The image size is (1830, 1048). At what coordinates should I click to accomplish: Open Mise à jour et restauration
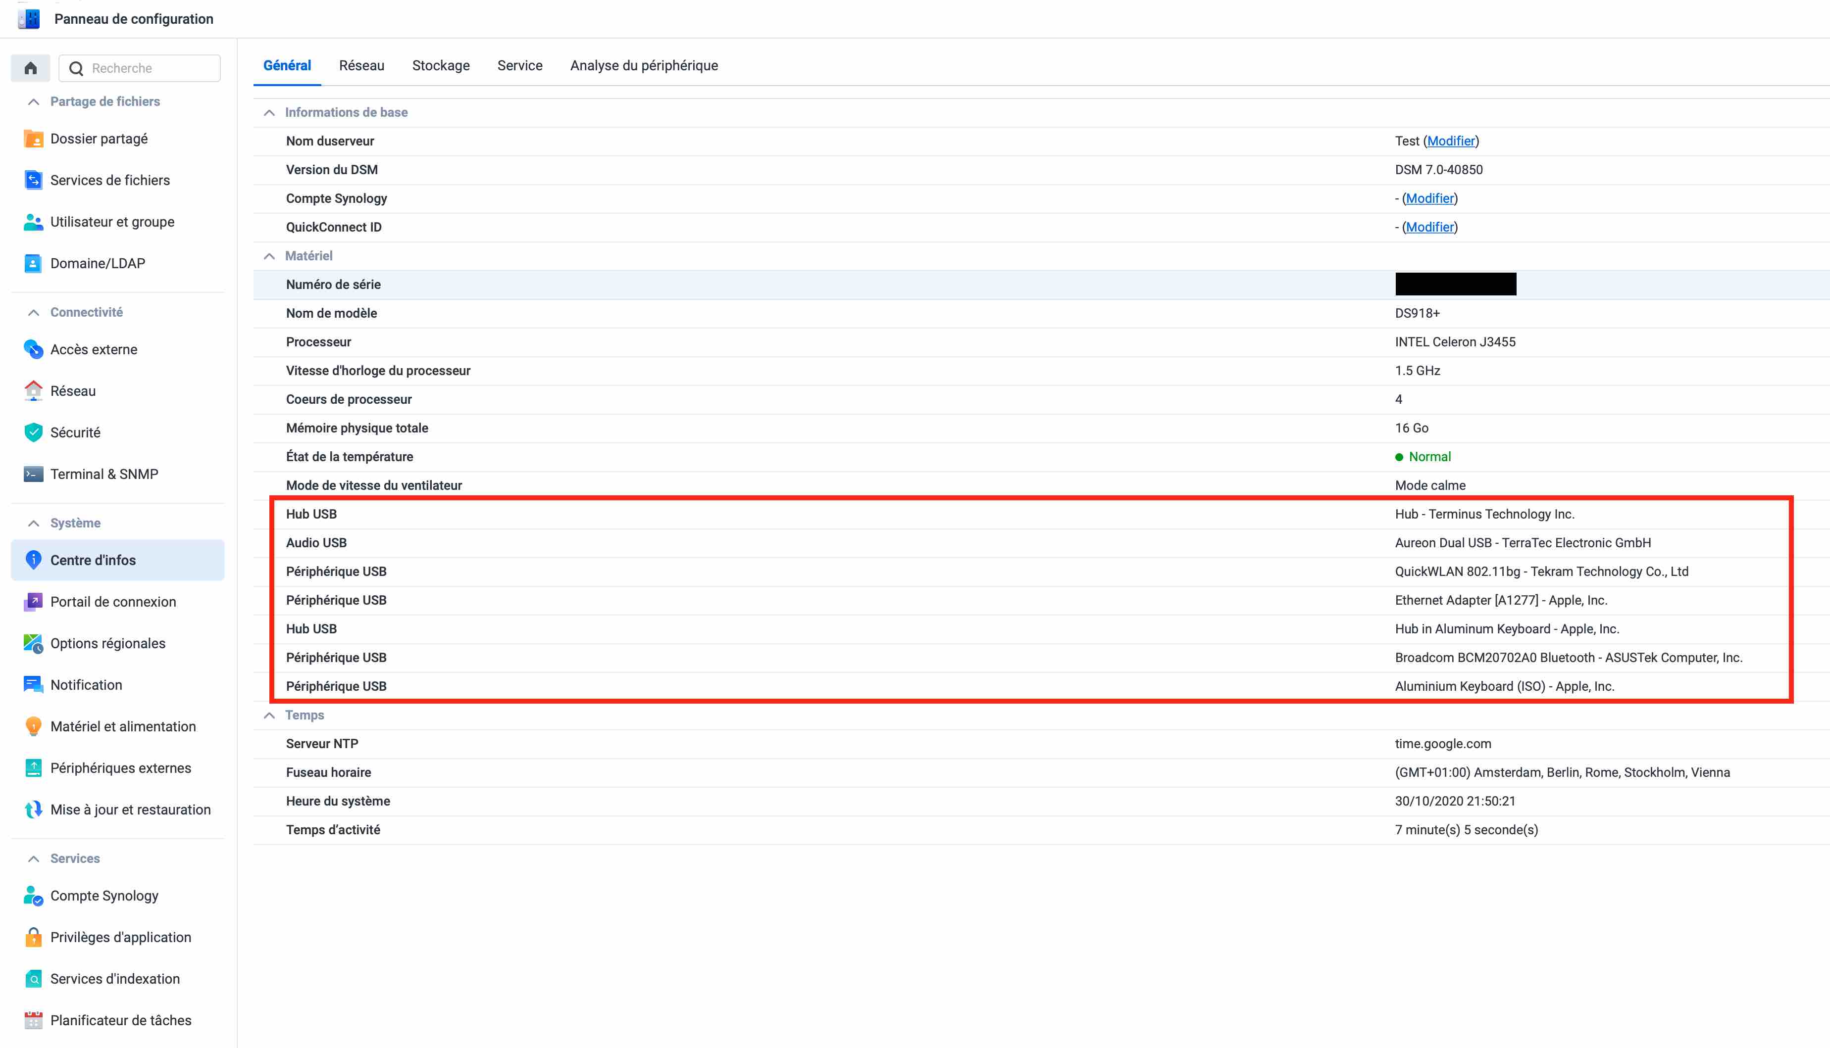pos(130,810)
